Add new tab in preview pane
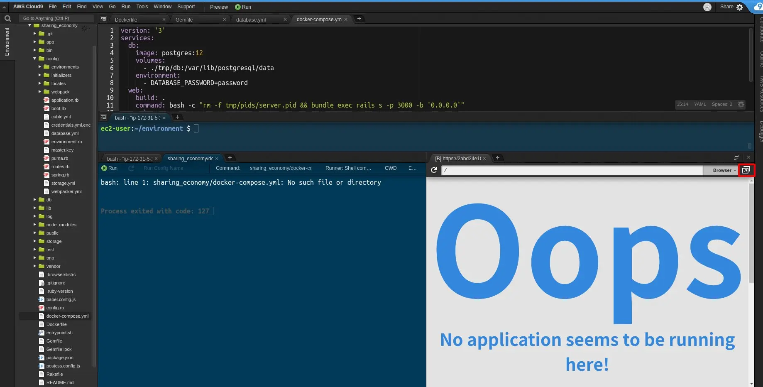Image resolution: width=763 pixels, height=387 pixels. (x=498, y=158)
